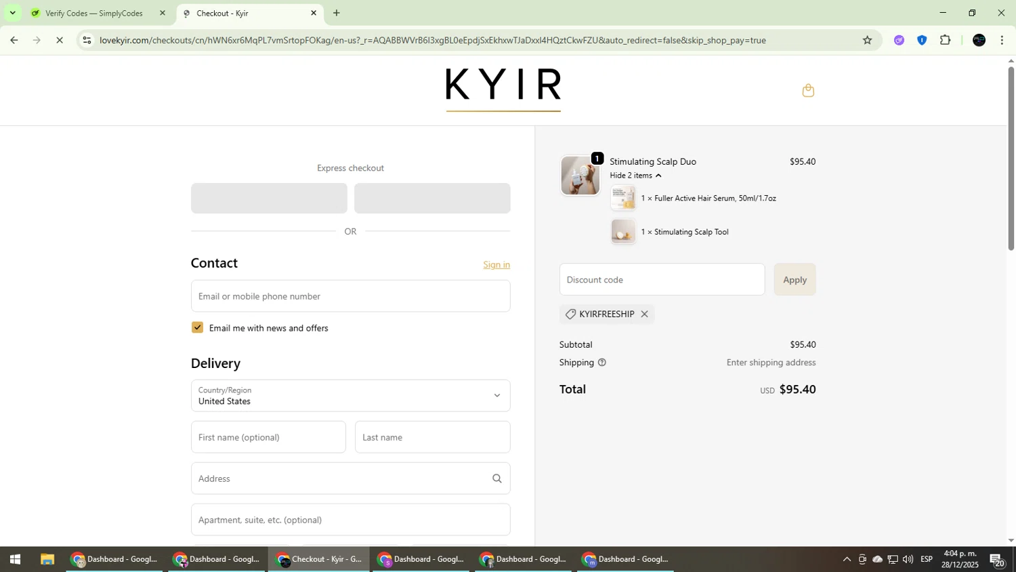The height and width of the screenshot is (572, 1016).
Task: Click the Sign in link
Action: click(x=496, y=264)
